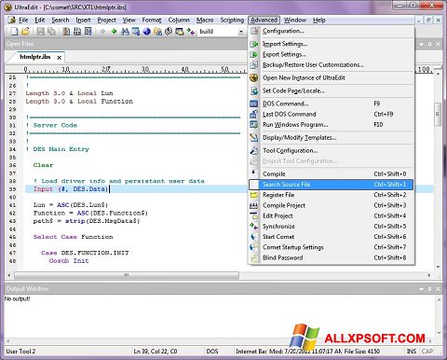Click the binoculars Find toolbar icon
Screen dimensions: 447x360
125,31
